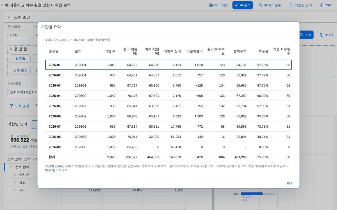Click the 2026-03 billing month cell

pyautogui.click(x=54, y=85)
